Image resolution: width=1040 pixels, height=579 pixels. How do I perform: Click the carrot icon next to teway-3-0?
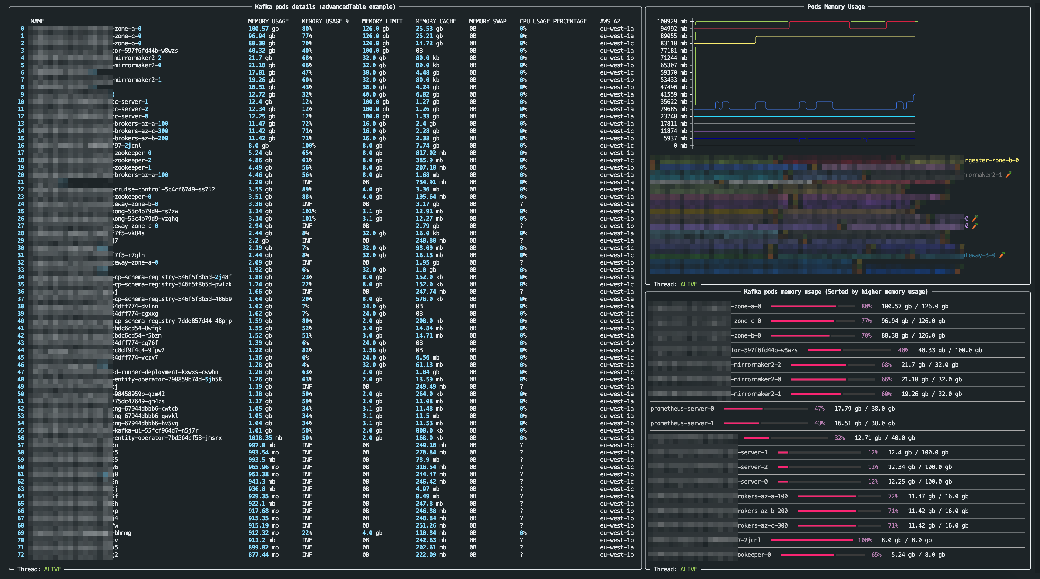[1002, 255]
